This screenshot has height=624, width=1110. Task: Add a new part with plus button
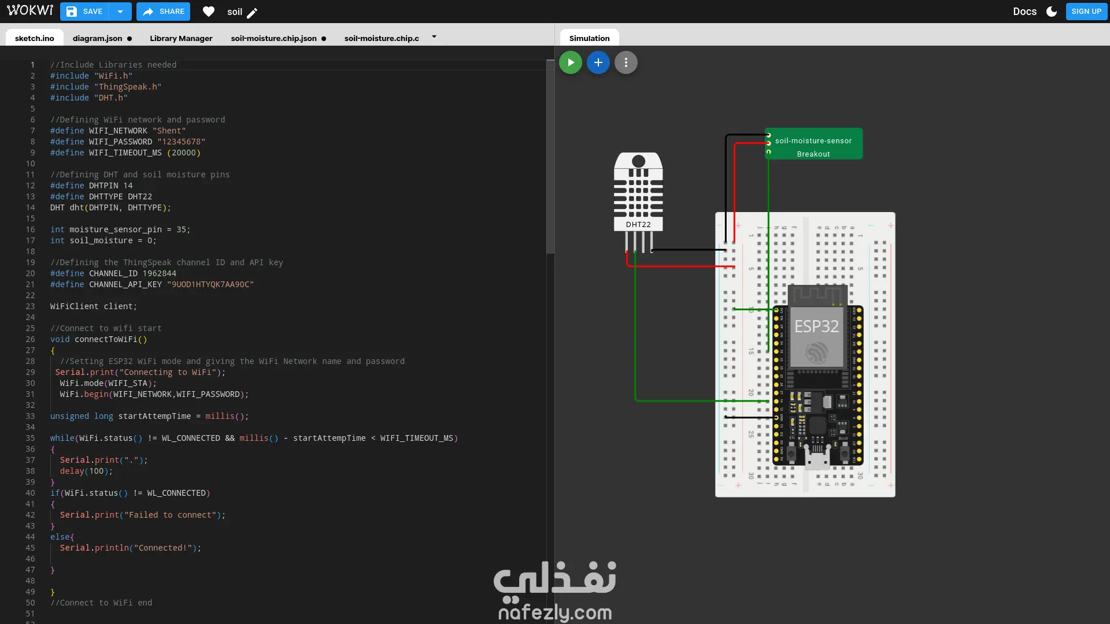(598, 62)
